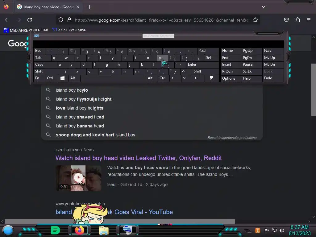The width and height of the screenshot is (316, 237).
Task: Click the Nav key on keyboard
Action: [273, 51]
